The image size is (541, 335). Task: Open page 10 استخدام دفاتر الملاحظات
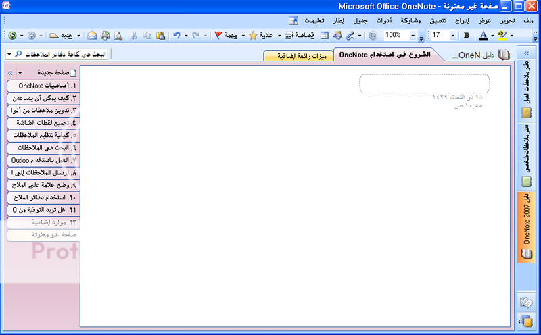43,197
